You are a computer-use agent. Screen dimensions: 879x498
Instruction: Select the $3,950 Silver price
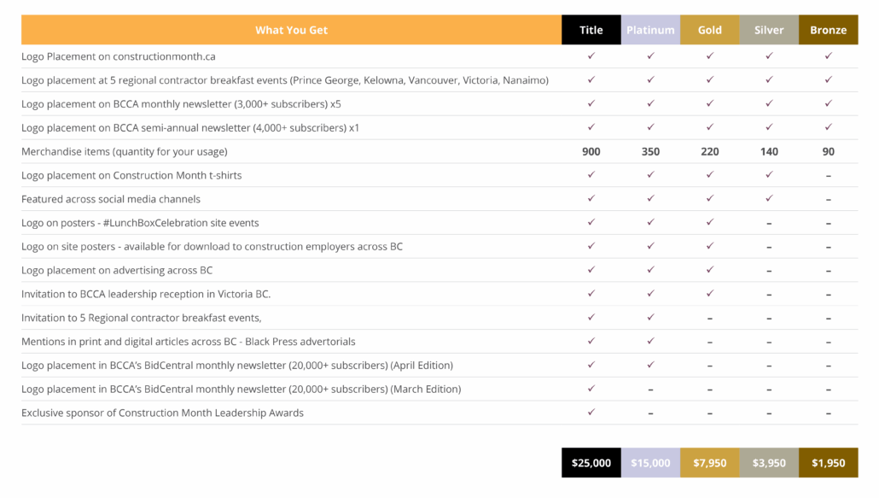point(769,463)
